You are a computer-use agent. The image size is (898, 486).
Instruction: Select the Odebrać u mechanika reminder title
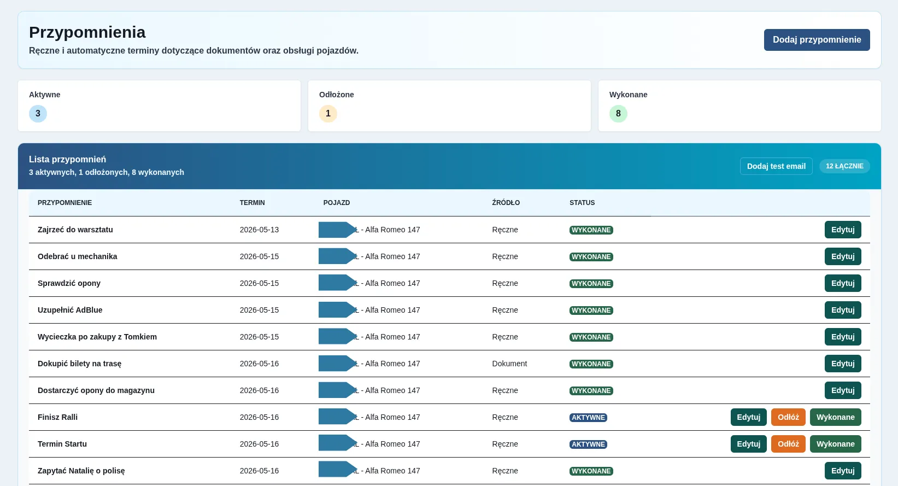[77, 256]
